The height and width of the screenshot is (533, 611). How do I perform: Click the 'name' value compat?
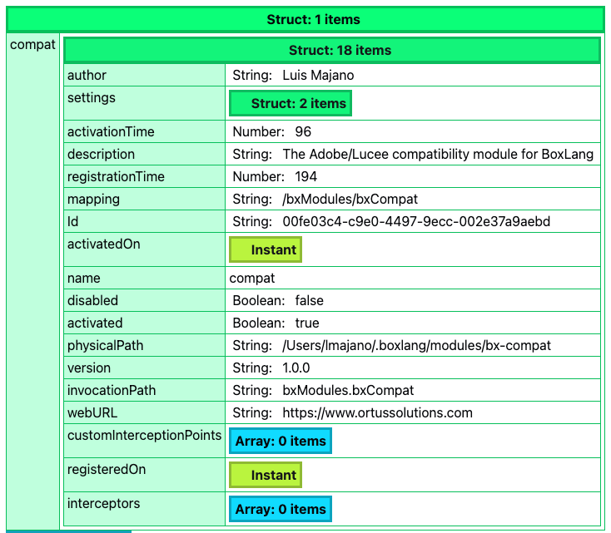252,279
